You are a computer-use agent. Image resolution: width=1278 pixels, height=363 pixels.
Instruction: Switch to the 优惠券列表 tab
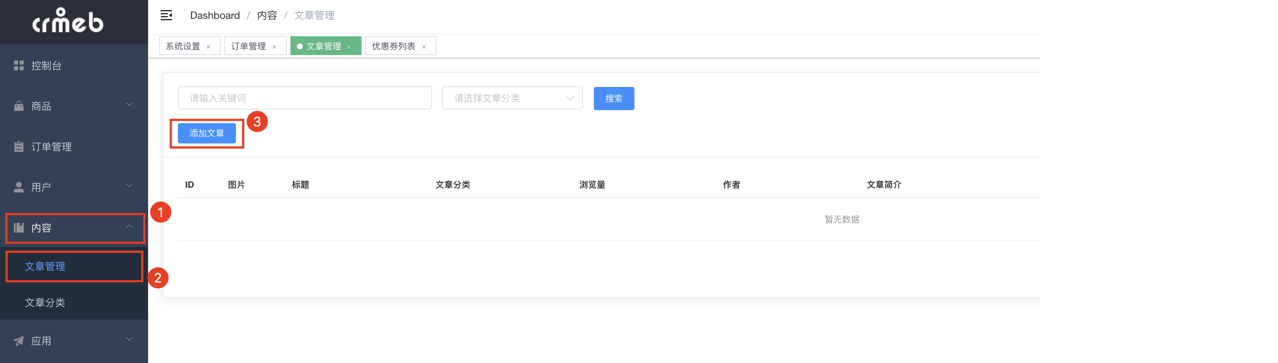pyautogui.click(x=393, y=46)
